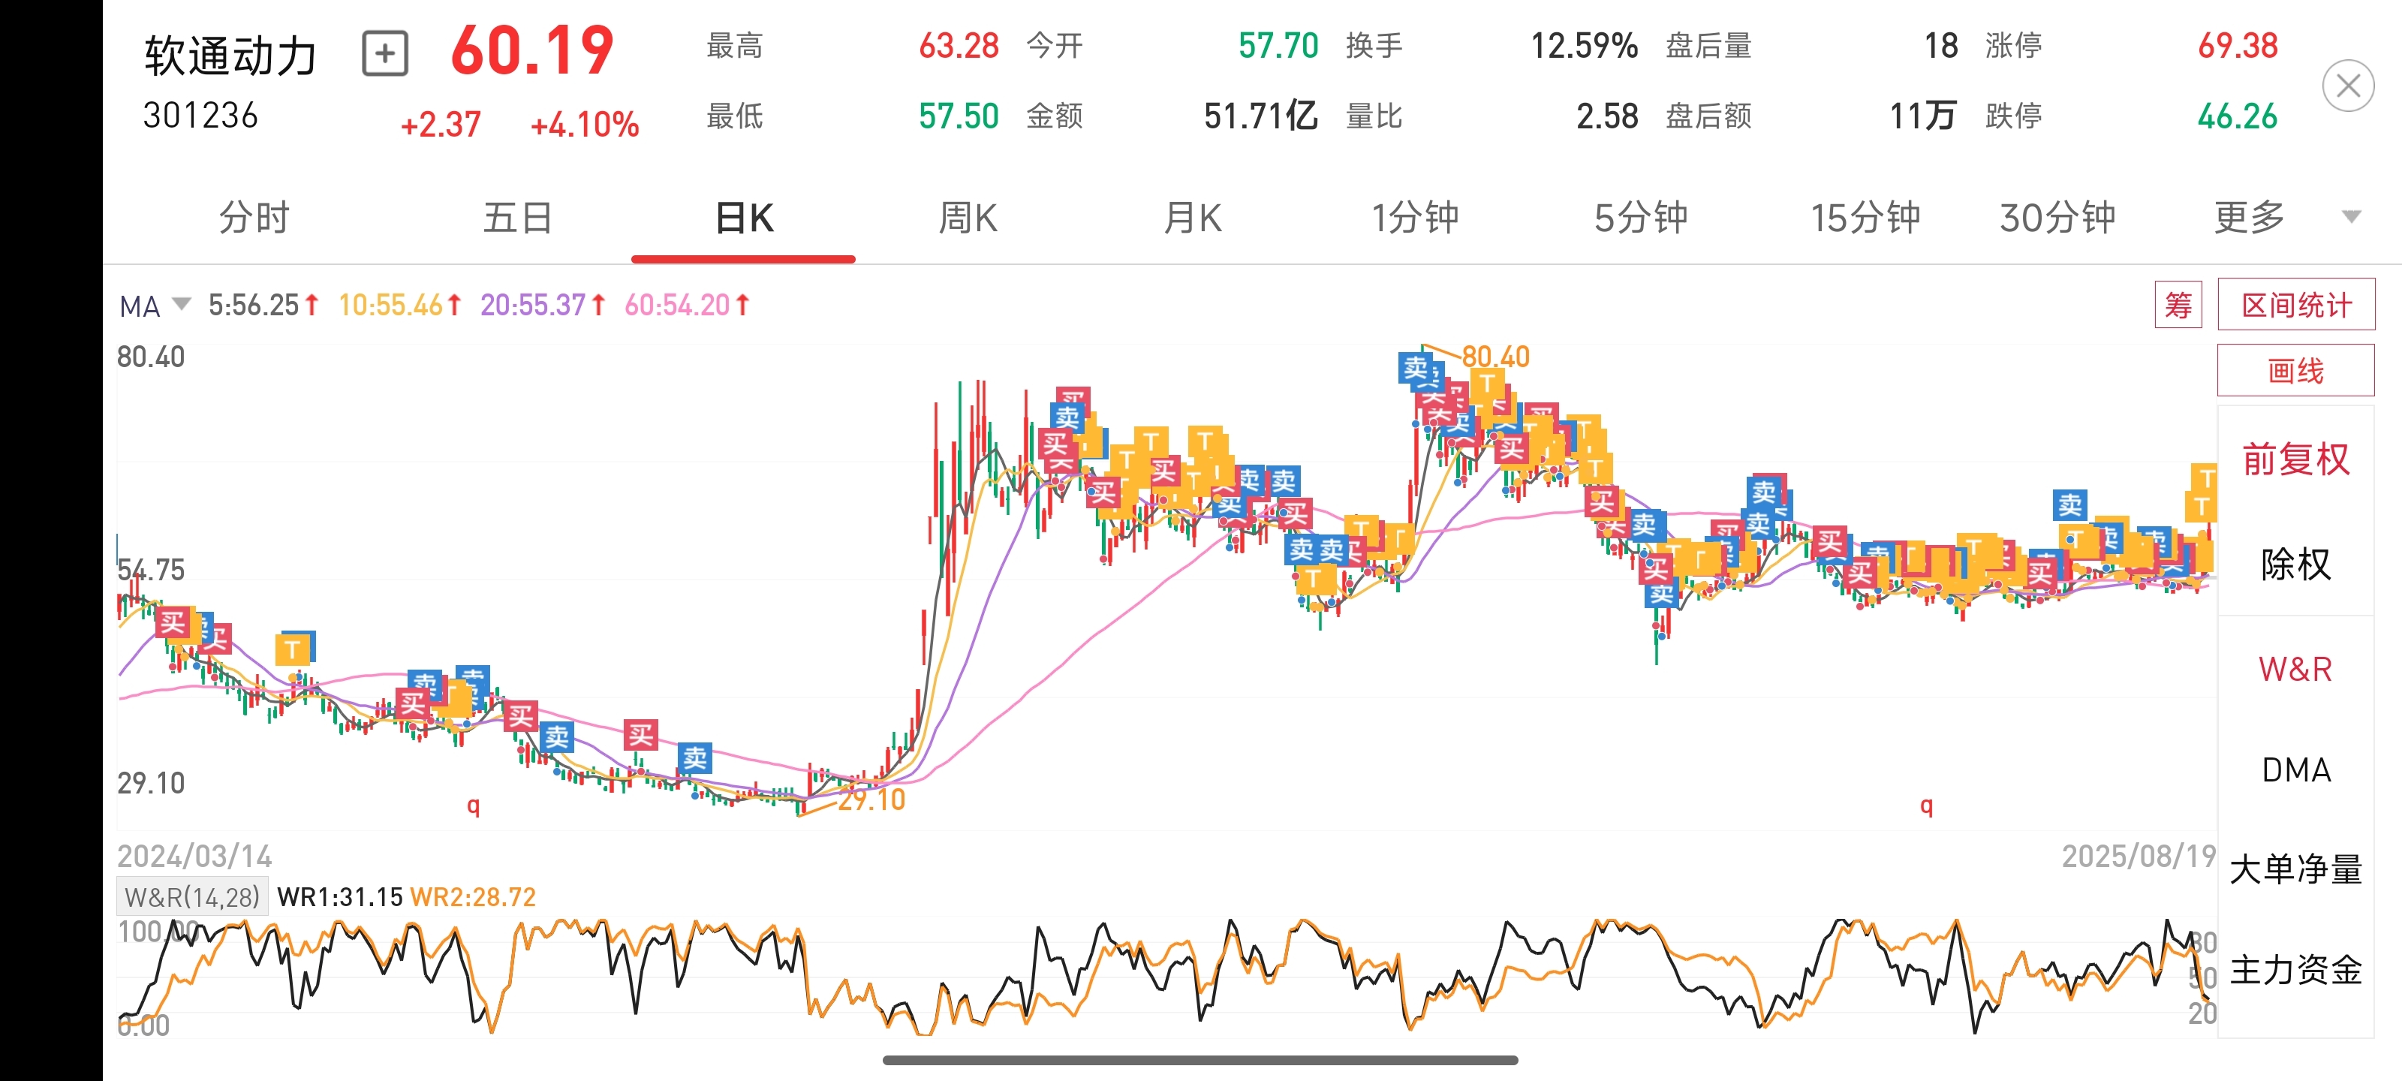Switch to the 5分钟 chart

click(1641, 217)
